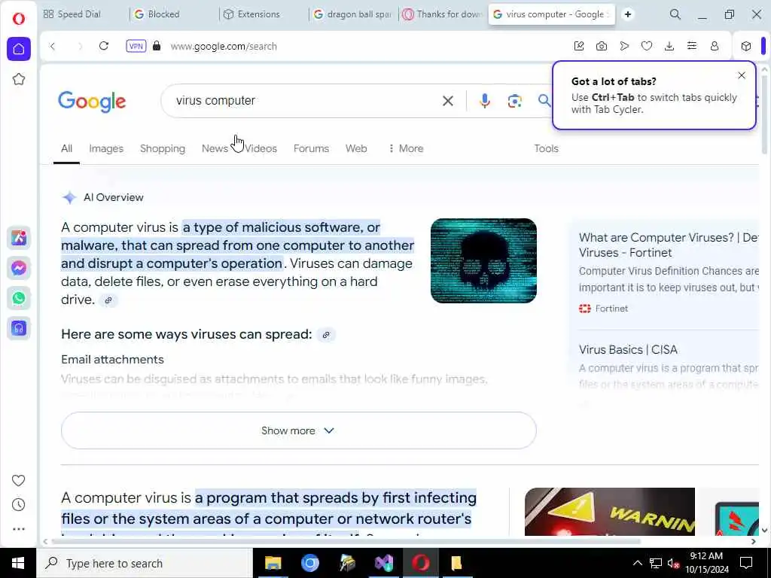Open WhatsApp in the sidebar

click(19, 298)
